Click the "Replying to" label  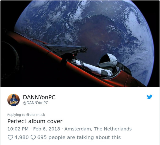pyautogui.click(x=16, y=115)
